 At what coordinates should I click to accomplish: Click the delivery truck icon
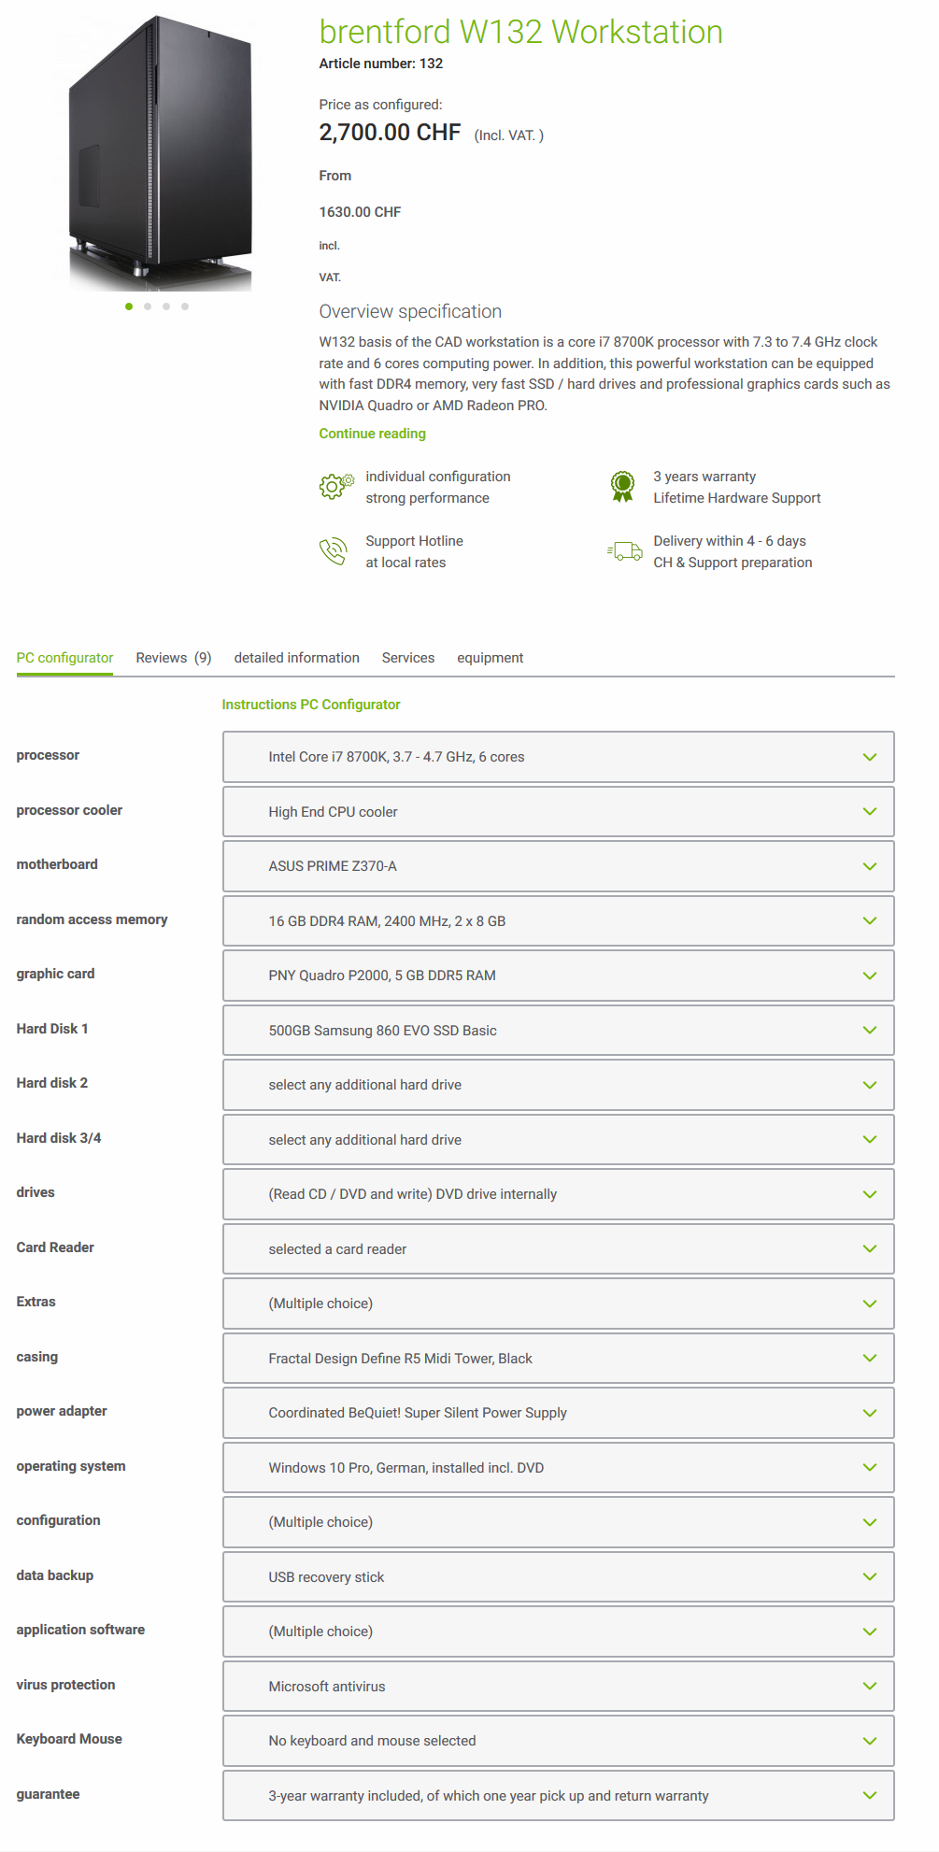coord(624,551)
